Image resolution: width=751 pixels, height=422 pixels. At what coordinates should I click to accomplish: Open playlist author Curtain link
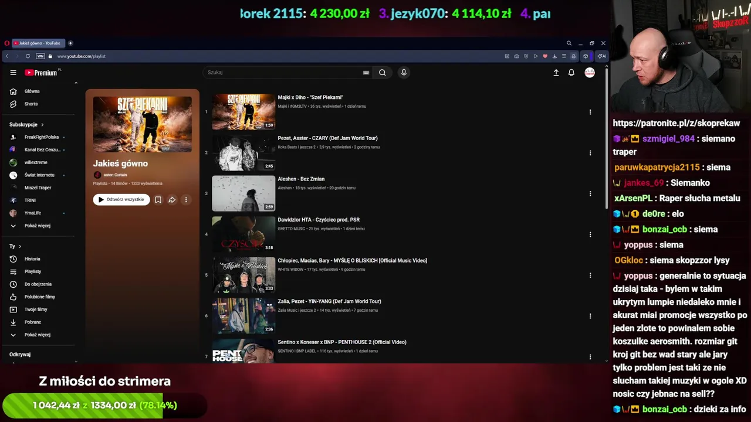click(x=115, y=175)
